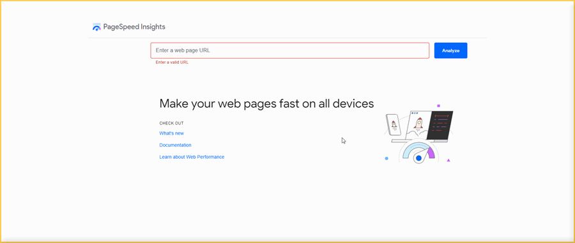
Task: Open the PageSpeed Insights title link
Action: click(x=134, y=27)
